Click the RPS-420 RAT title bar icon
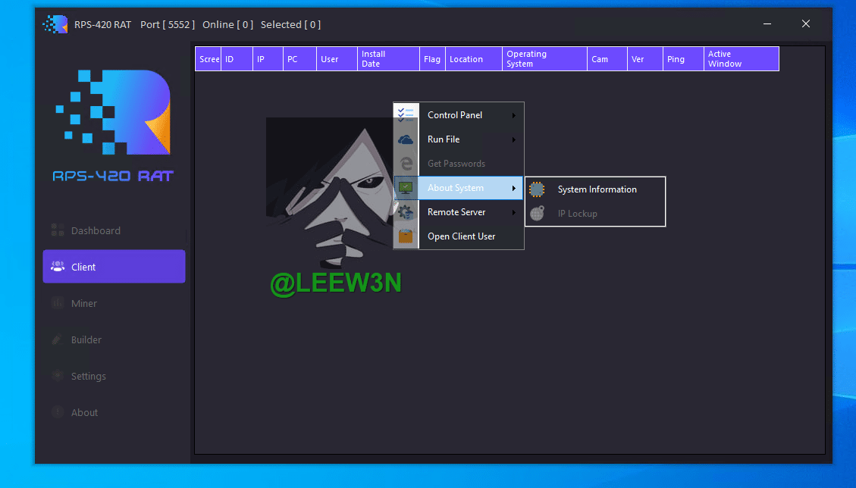This screenshot has width=856, height=488. click(55, 24)
